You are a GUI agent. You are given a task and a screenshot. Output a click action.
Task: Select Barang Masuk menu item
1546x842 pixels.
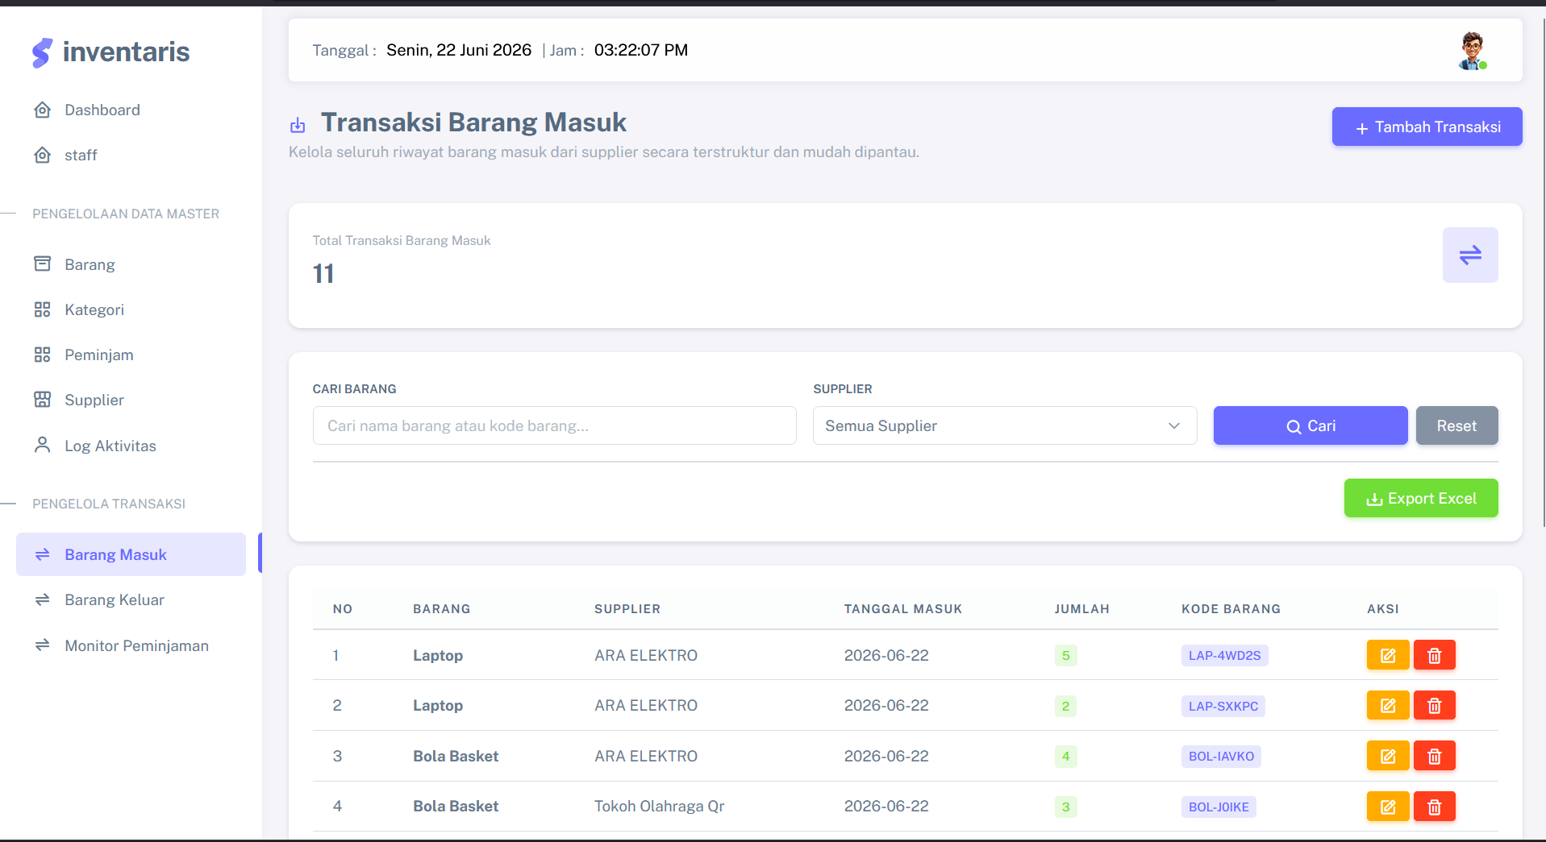[131, 554]
